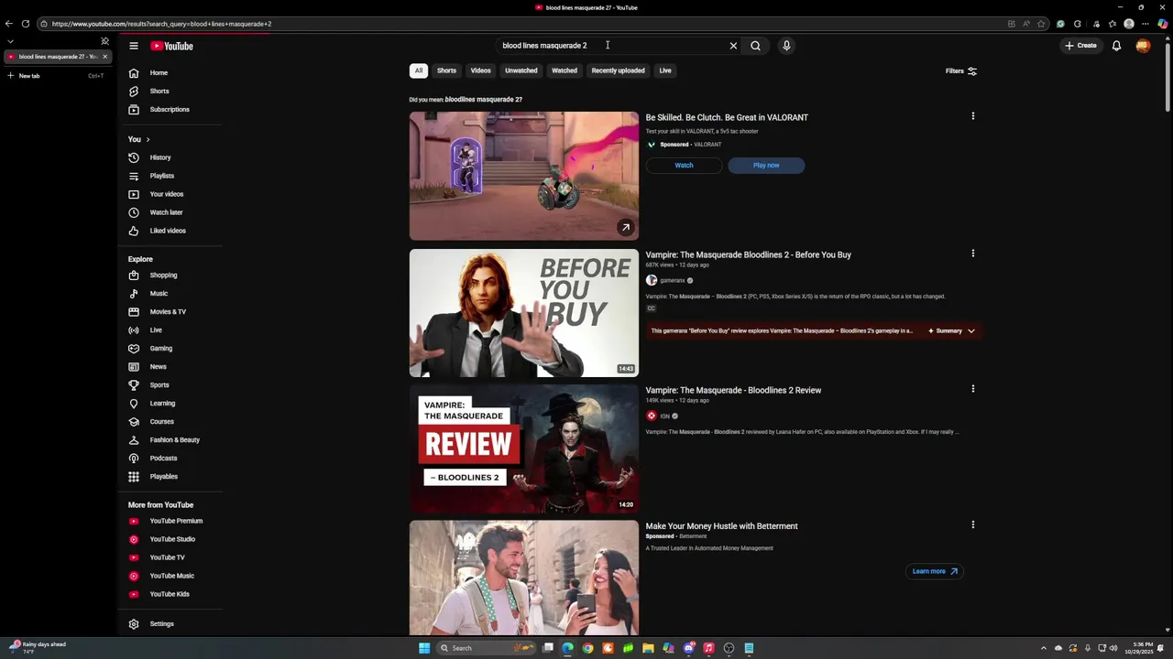Open the IGN Bloodlines 2 Review thumbnail
The image size is (1173, 659).
(524, 448)
